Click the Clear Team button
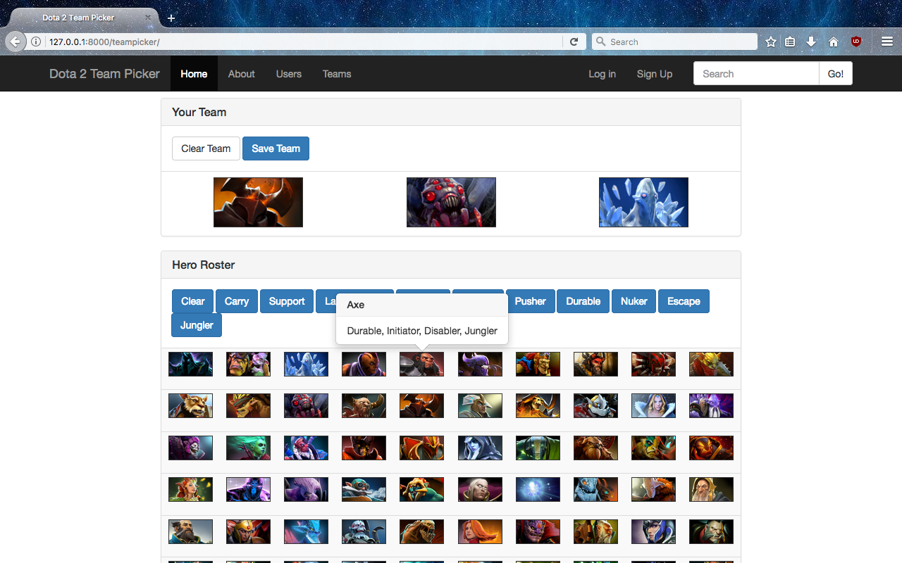Viewport: 902px width, 563px height. coord(206,148)
